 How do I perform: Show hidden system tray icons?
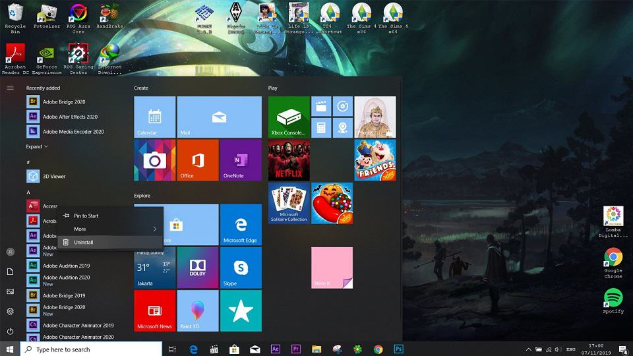click(x=528, y=349)
